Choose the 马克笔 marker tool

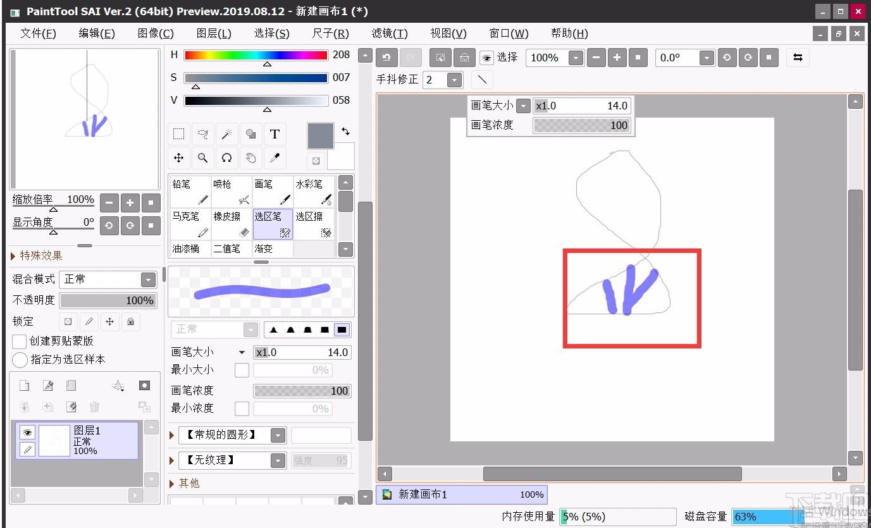(190, 224)
